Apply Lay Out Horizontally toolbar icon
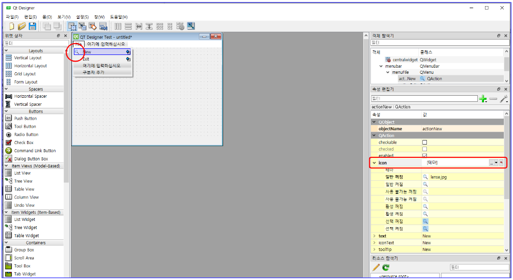The width and height of the screenshot is (513, 280). (118, 26)
